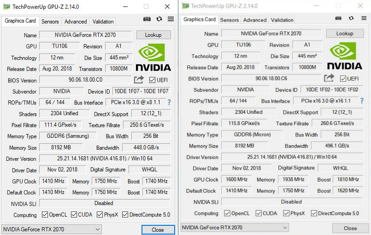Toggle UEFI checkbox in left window
Screen dimensions: 371x235
pos(152,80)
